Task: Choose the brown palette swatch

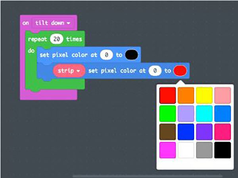Action: click(x=167, y=132)
